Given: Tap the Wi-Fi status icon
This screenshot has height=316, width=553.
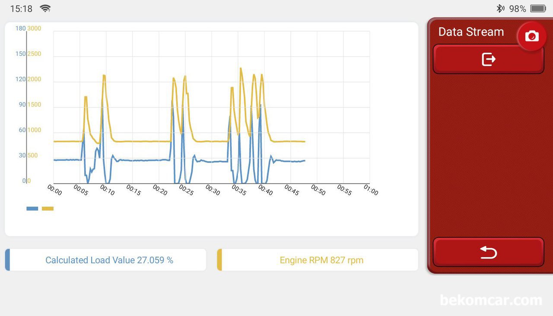Looking at the screenshot, I should point(45,8).
